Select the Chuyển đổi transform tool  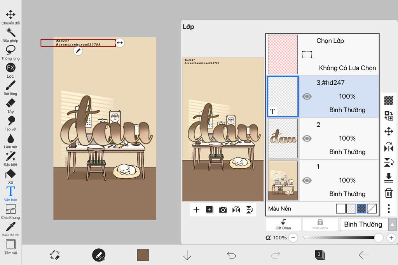[x=10, y=17]
